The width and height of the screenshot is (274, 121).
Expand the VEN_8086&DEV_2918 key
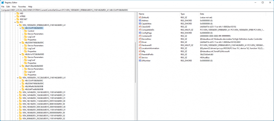pyautogui.click(x=18, y=116)
